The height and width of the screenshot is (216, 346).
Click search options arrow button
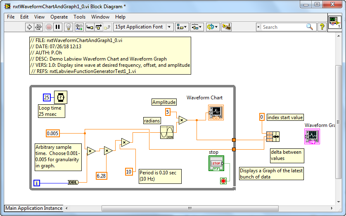258,27
